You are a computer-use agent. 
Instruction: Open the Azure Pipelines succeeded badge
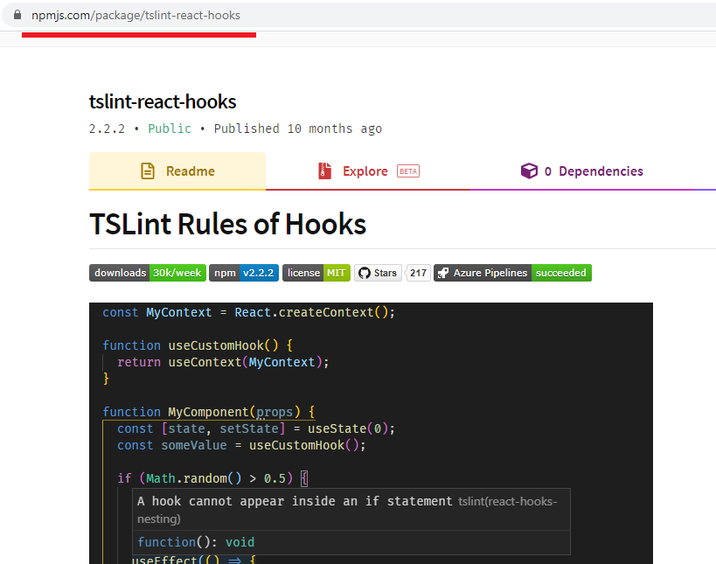pos(513,273)
